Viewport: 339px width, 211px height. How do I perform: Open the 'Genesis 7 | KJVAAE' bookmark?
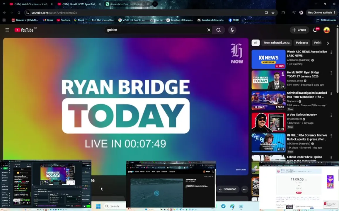(25, 20)
